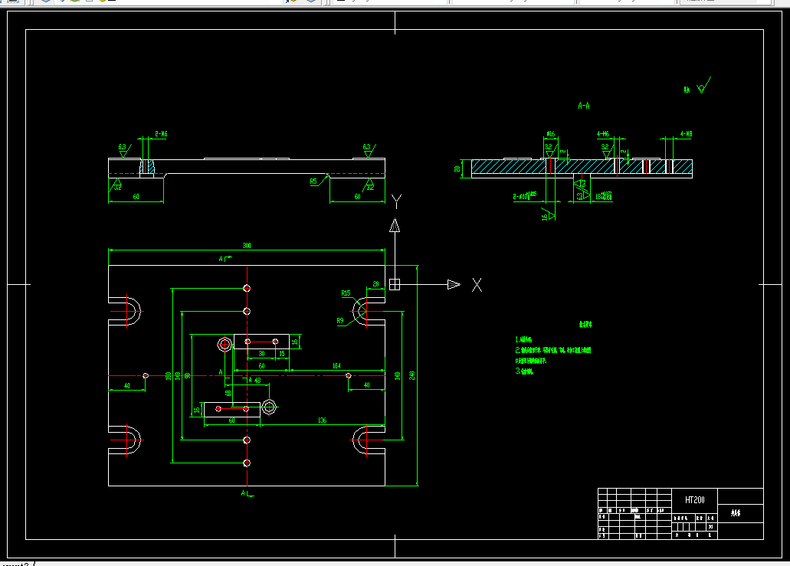Pick the 20 thickness dimension of section A-A

pos(457,168)
